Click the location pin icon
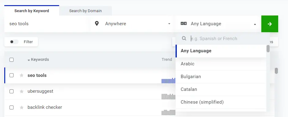This screenshot has width=288, height=117. coord(97,23)
